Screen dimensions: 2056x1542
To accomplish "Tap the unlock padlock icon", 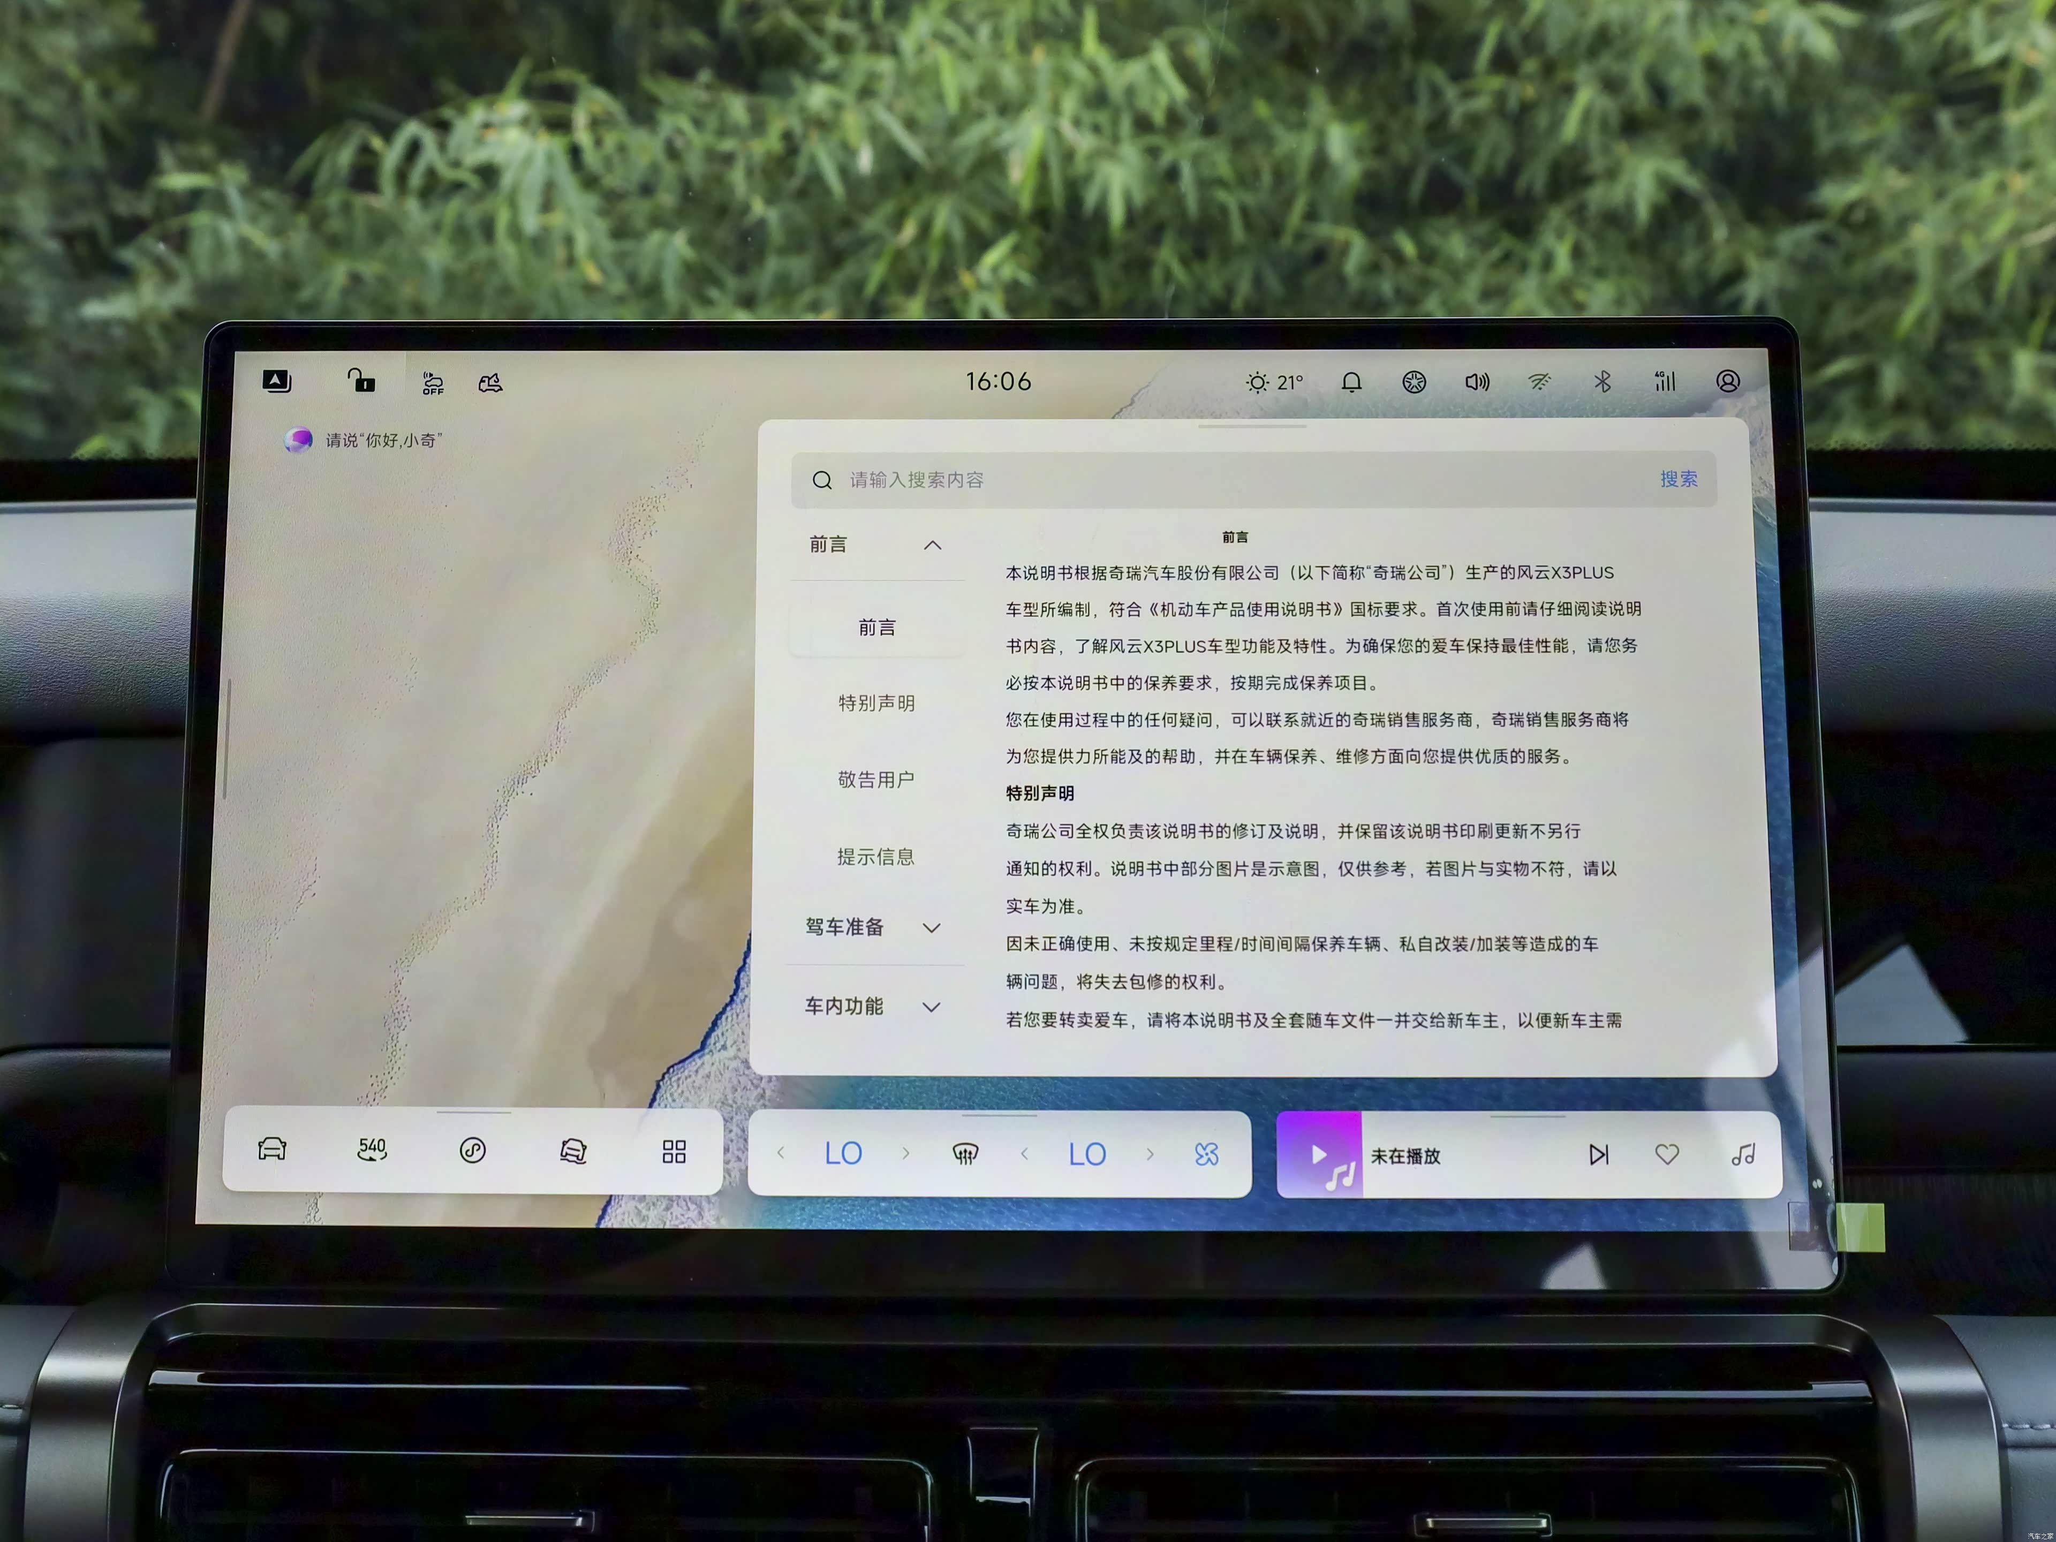I will click(x=361, y=381).
